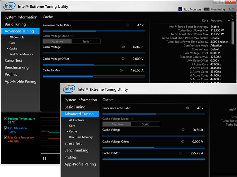Select All Controls in front window sidebar
The image size is (237, 177).
pyautogui.click(x=76, y=120)
